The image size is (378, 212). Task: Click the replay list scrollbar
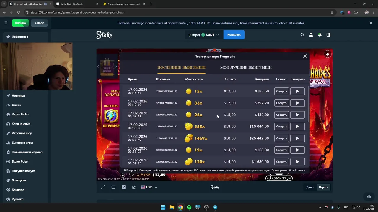[x=308, y=105]
